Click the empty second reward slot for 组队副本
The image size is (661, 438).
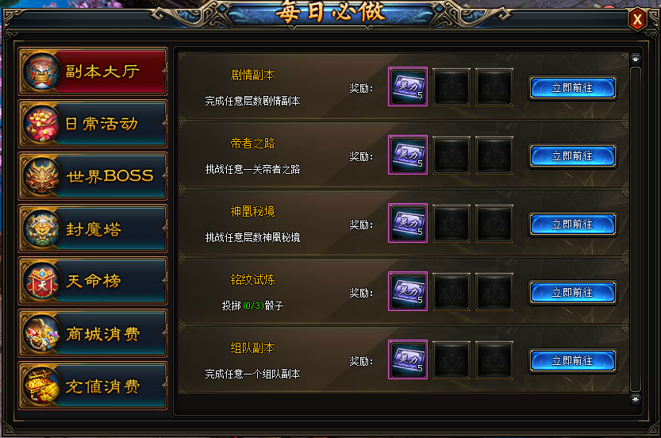coord(452,360)
